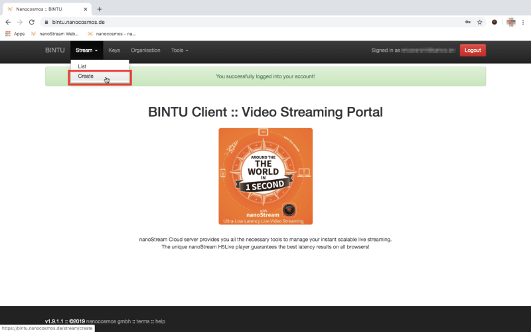The height and width of the screenshot is (332, 531).
Task: Expand the Stream dropdown in navbar
Action: click(x=86, y=50)
